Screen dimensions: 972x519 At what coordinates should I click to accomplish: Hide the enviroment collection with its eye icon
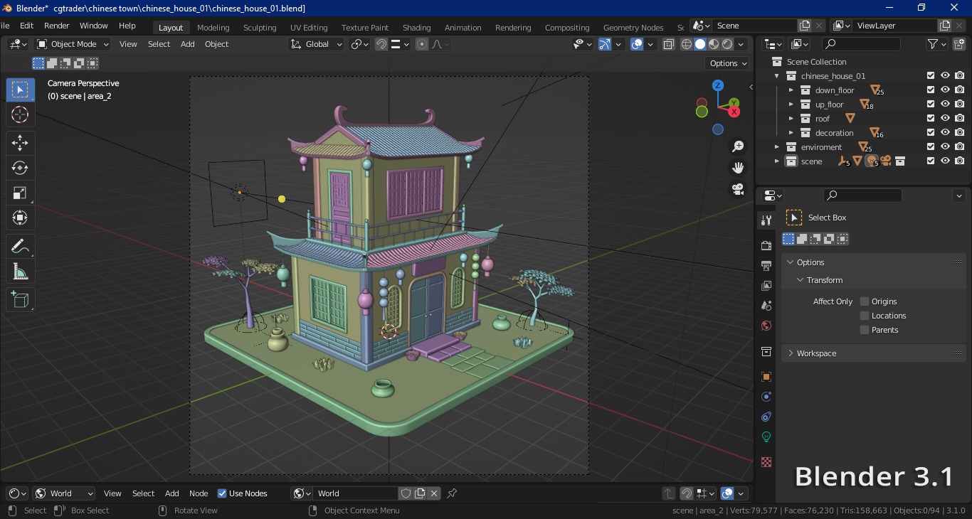tap(945, 147)
